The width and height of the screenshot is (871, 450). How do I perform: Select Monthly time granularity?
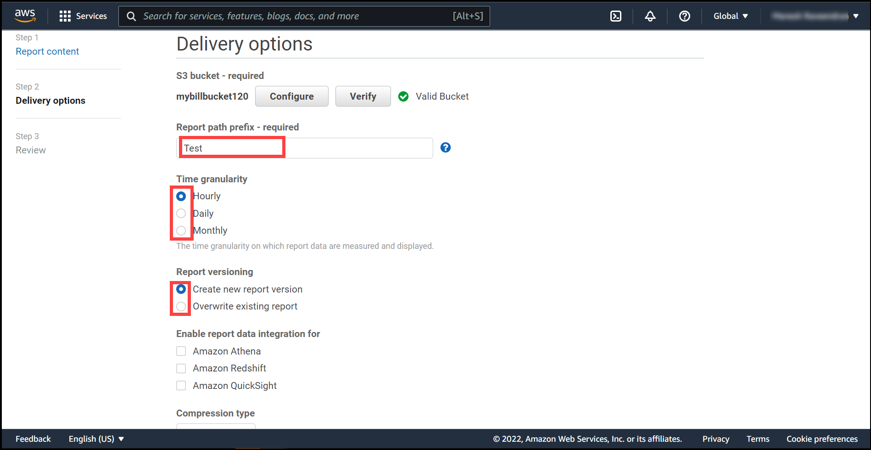point(181,231)
